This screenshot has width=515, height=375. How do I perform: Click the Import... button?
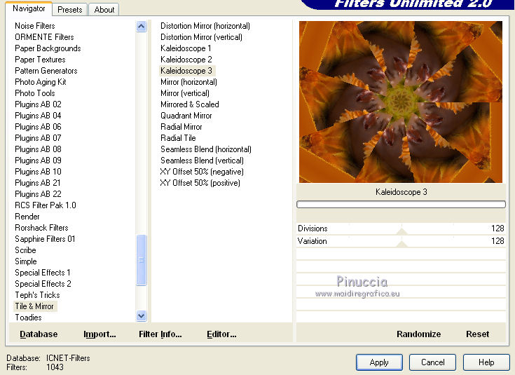point(99,334)
